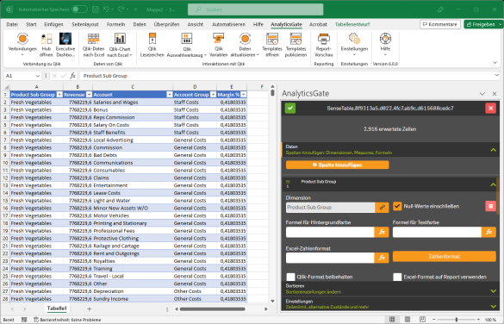Click the Hilfe lifebuoy icon
The height and width of the screenshot is (324, 504).
(385, 39)
